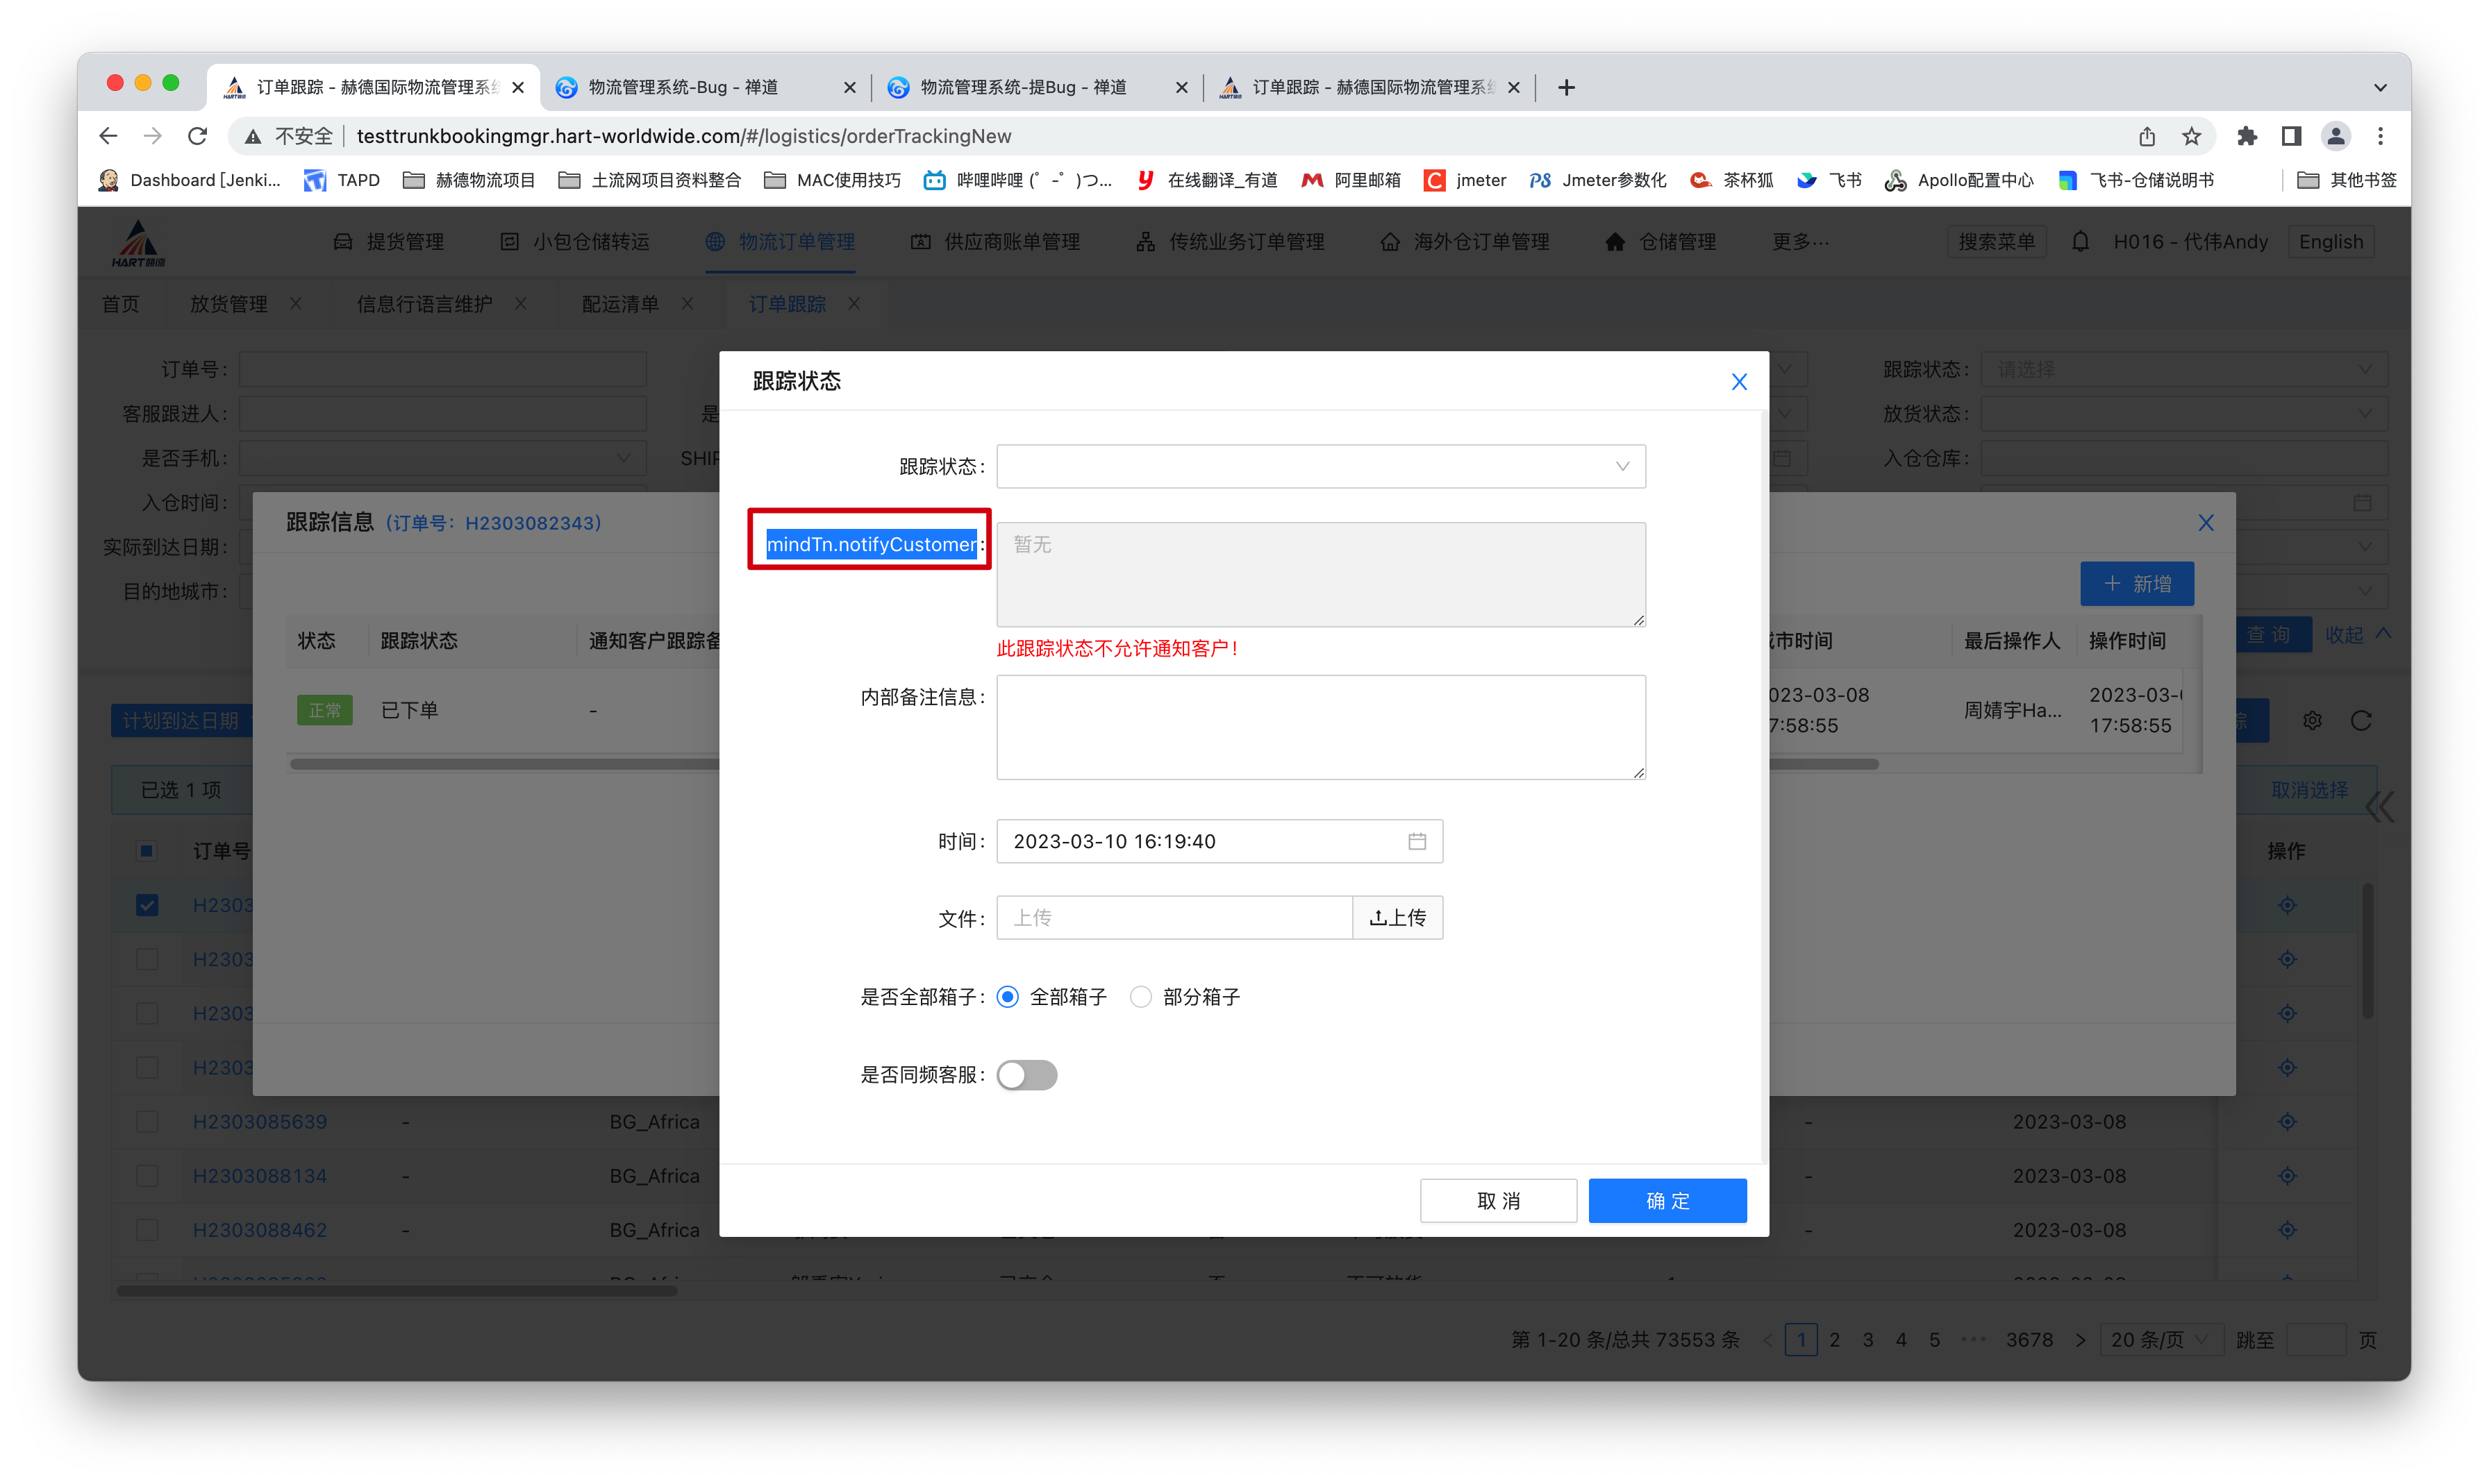Open the Chrome three-dot menu
Viewport: 2489px width, 1484px height.
point(2380,136)
